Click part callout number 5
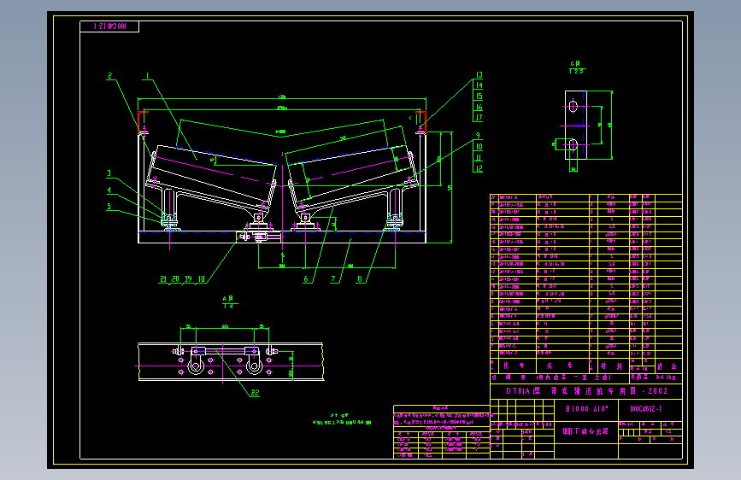This screenshot has width=741, height=480. pos(109,207)
